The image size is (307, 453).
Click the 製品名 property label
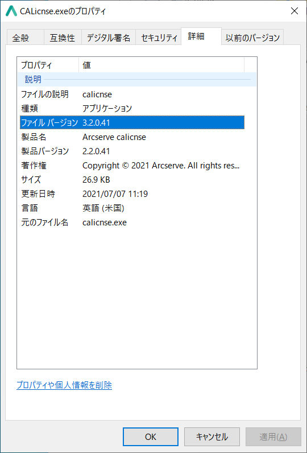pyautogui.click(x=34, y=137)
